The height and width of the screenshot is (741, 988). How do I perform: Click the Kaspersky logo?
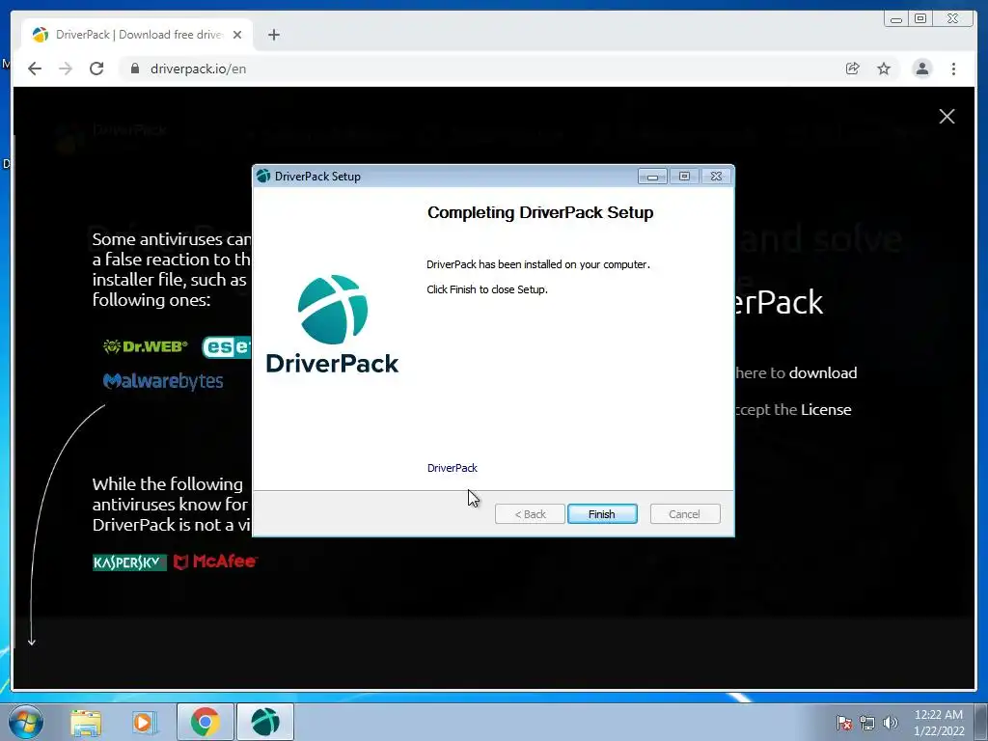tap(129, 563)
